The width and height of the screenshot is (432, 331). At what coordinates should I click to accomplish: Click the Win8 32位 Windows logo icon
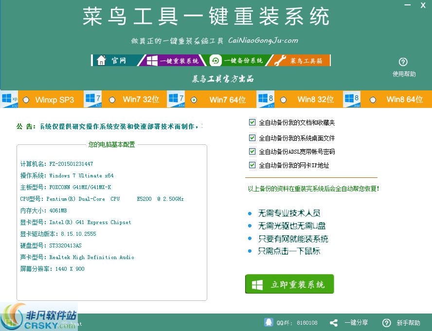pos(266,99)
